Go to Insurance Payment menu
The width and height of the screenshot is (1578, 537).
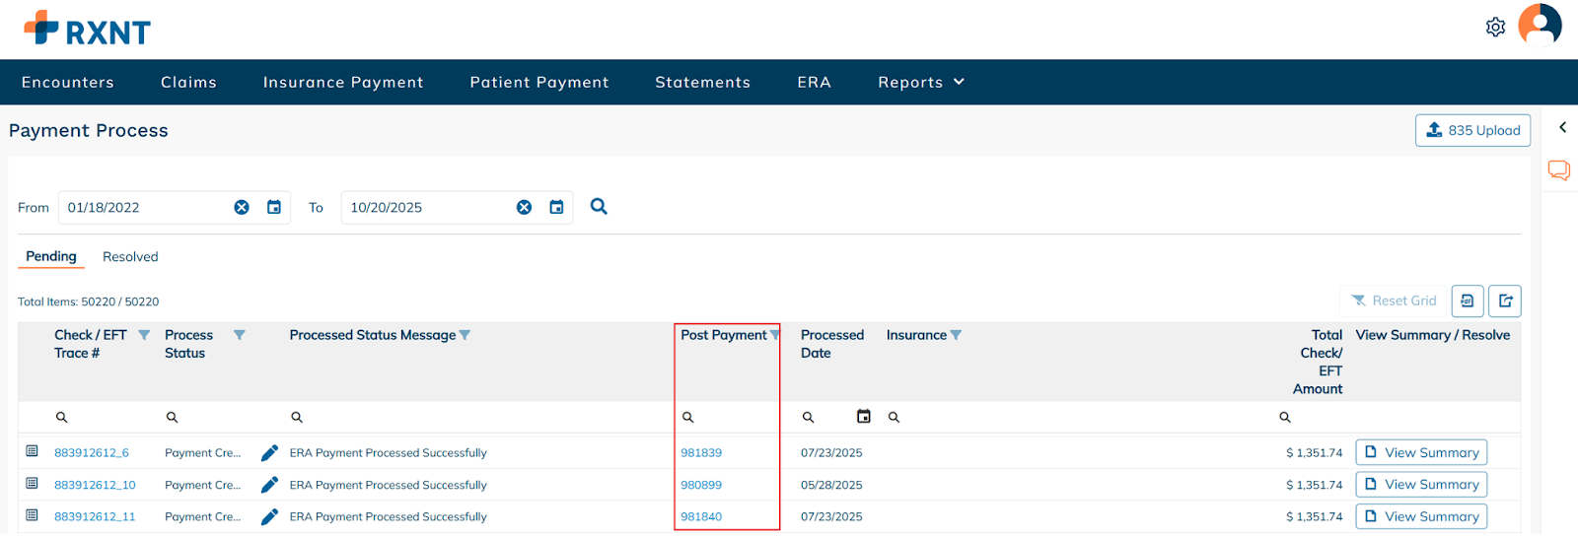coord(343,83)
